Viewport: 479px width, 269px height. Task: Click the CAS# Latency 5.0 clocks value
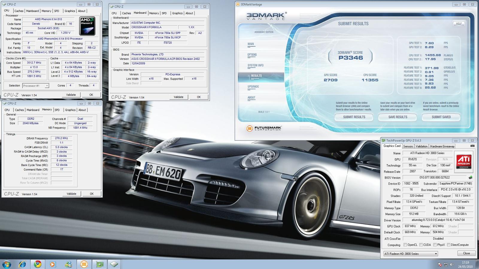61,147
